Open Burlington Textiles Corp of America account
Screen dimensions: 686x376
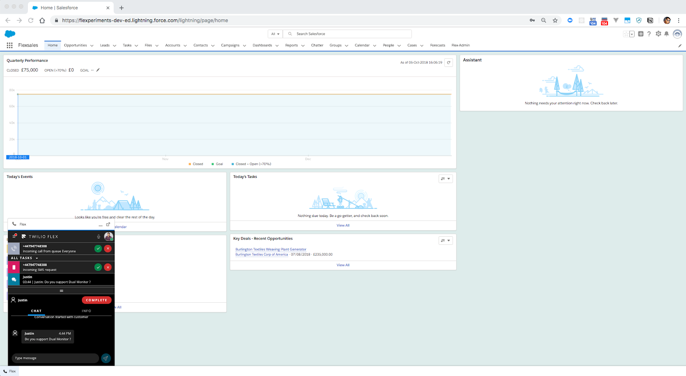tap(262, 254)
